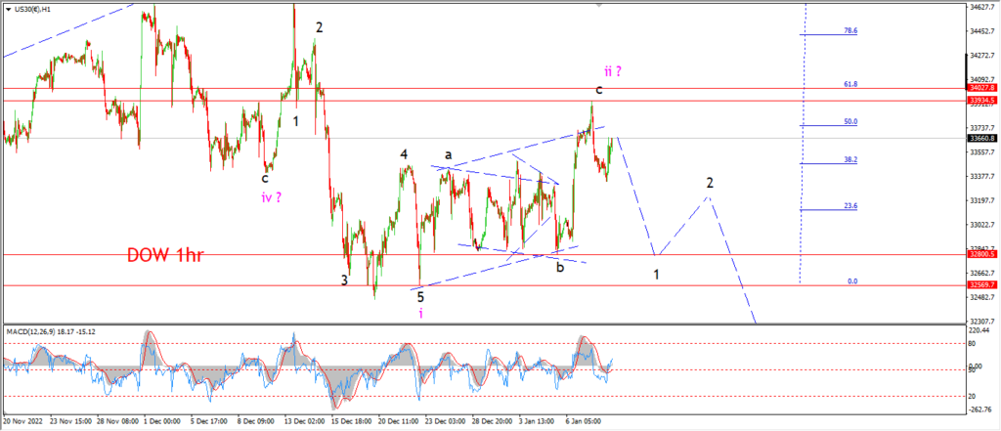Viewport: 1001px width, 431px height.
Task: Click the 61.8 Fibonacci level label
Action: [x=850, y=84]
